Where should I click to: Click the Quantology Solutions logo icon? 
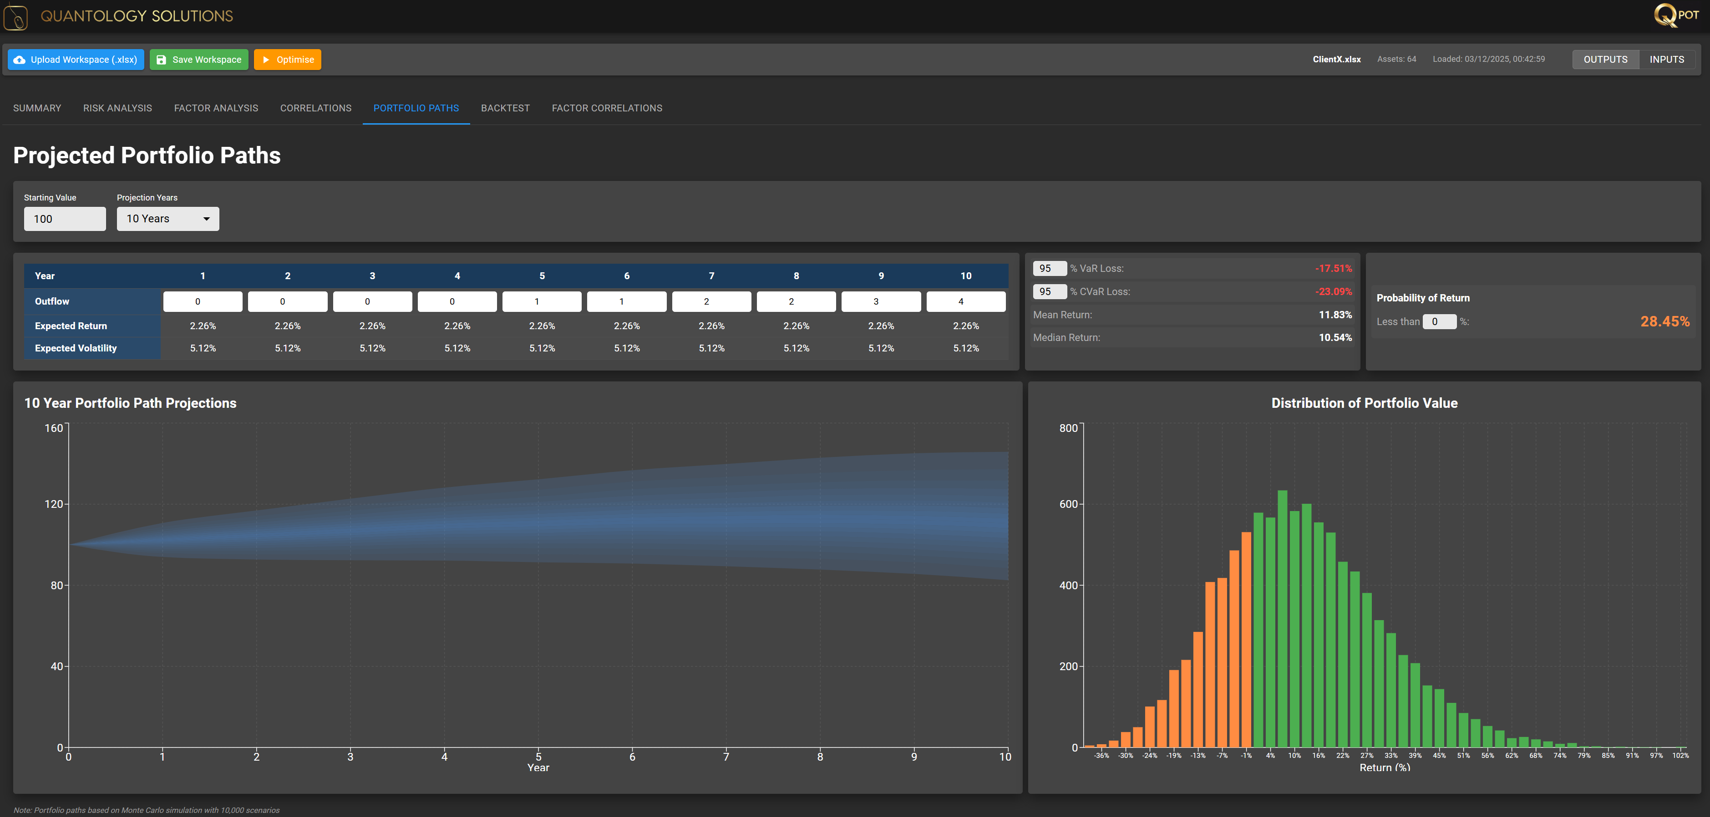(x=16, y=17)
